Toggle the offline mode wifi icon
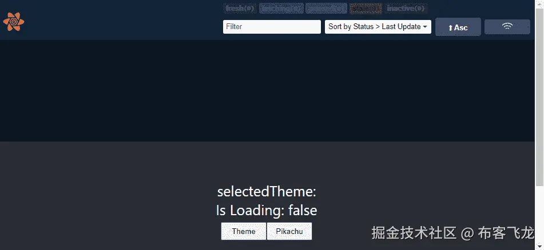The height and width of the screenshot is (250, 544). [x=507, y=27]
